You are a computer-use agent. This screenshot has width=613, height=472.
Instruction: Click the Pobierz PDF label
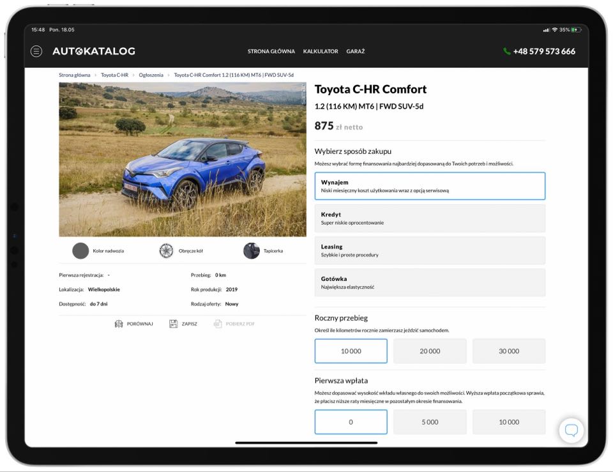coord(240,324)
